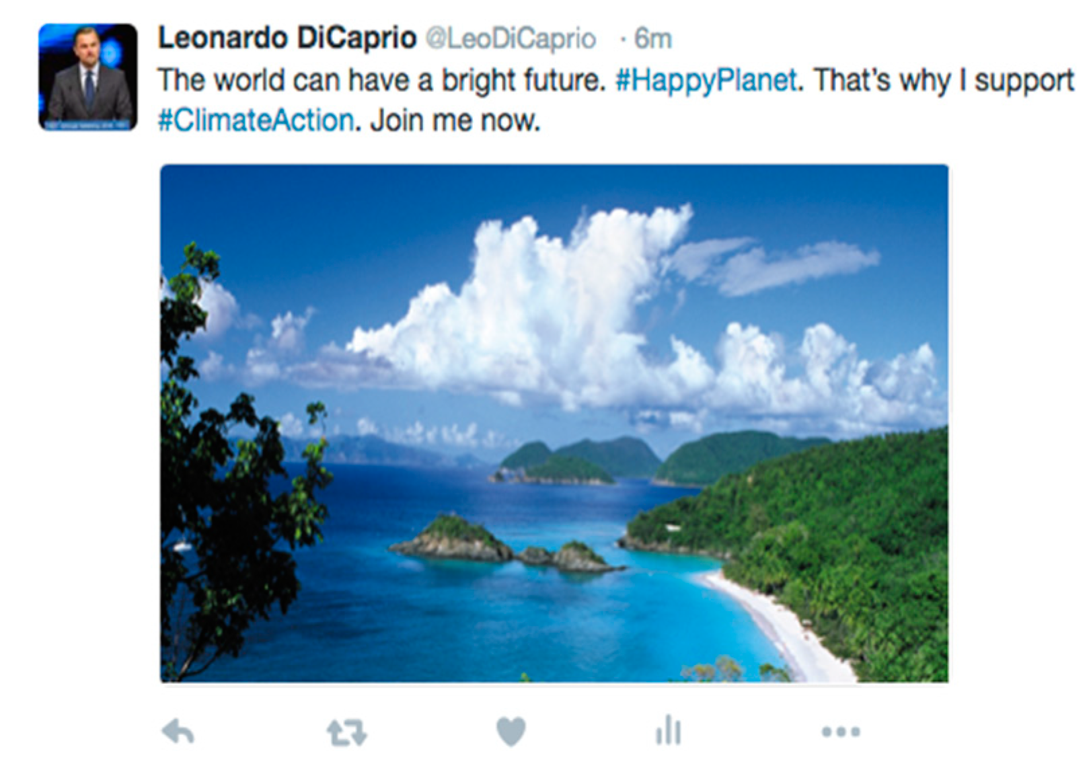Open the #ClimateAction hashtag
The image size is (1089, 778).
point(256,120)
